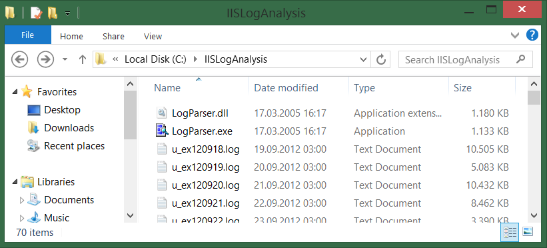Viewport: 547px width, 248px height.
Task: Expand the Music library
Action: (x=22, y=218)
